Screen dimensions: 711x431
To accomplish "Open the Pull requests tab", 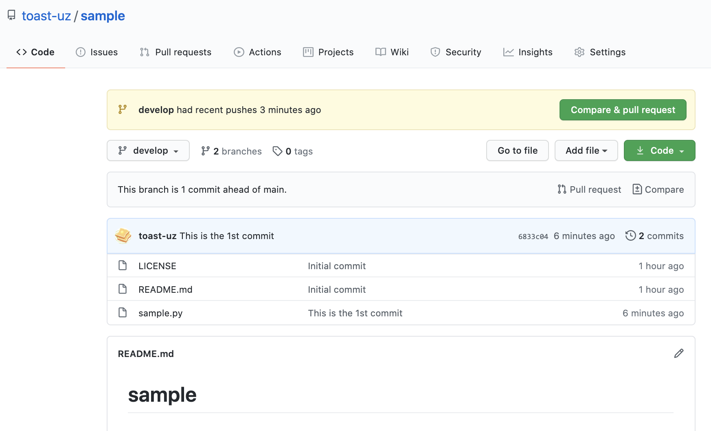I will coord(176,52).
